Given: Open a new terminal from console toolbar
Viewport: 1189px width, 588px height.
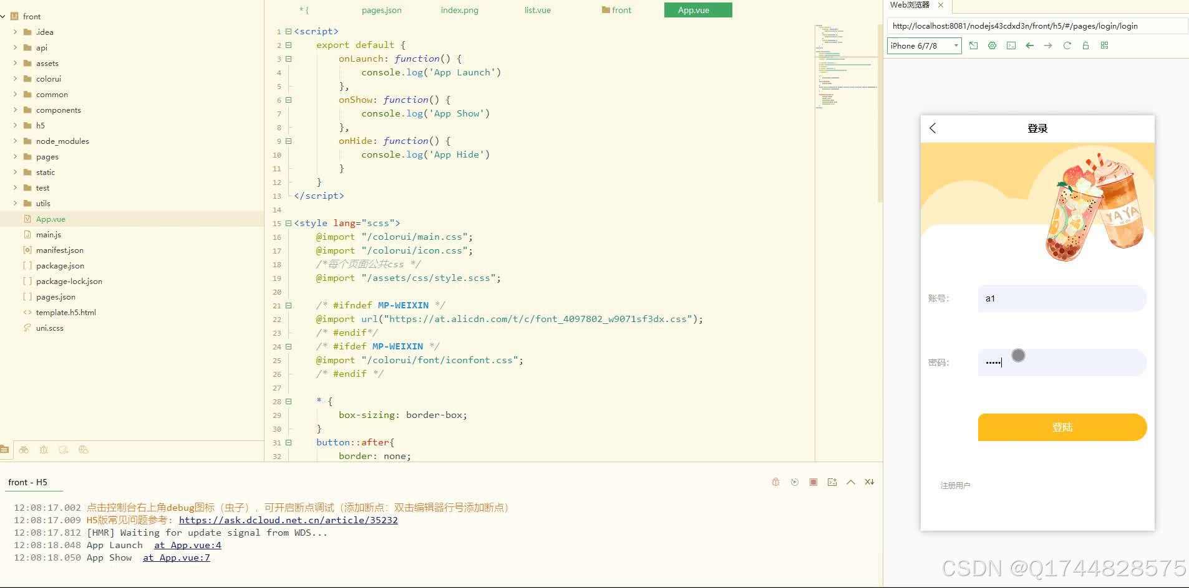Looking at the screenshot, I should [x=832, y=482].
